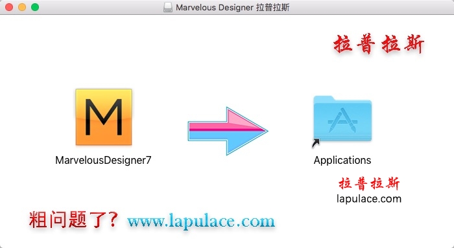Minimize the window with the yellow button

coord(22,7)
